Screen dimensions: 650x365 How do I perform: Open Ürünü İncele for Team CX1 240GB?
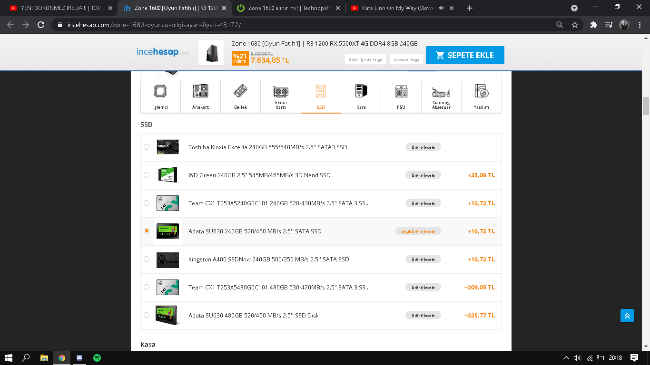[x=423, y=203]
